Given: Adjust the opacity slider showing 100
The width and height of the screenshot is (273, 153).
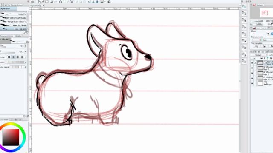Looking at the screenshot, I should tap(8, 52).
